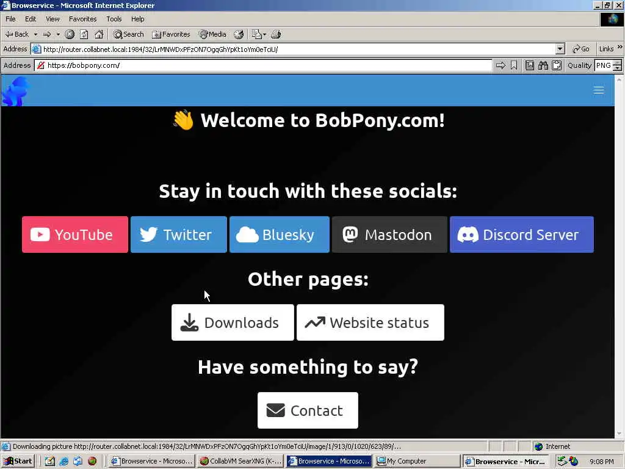This screenshot has width=625, height=469.
Task: Click the Quality PNG value field
Action: [604, 65]
